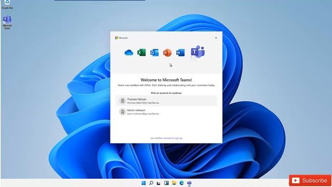Click the Outlook icon in the dialog
The image size is (332, 187).
click(x=155, y=52)
